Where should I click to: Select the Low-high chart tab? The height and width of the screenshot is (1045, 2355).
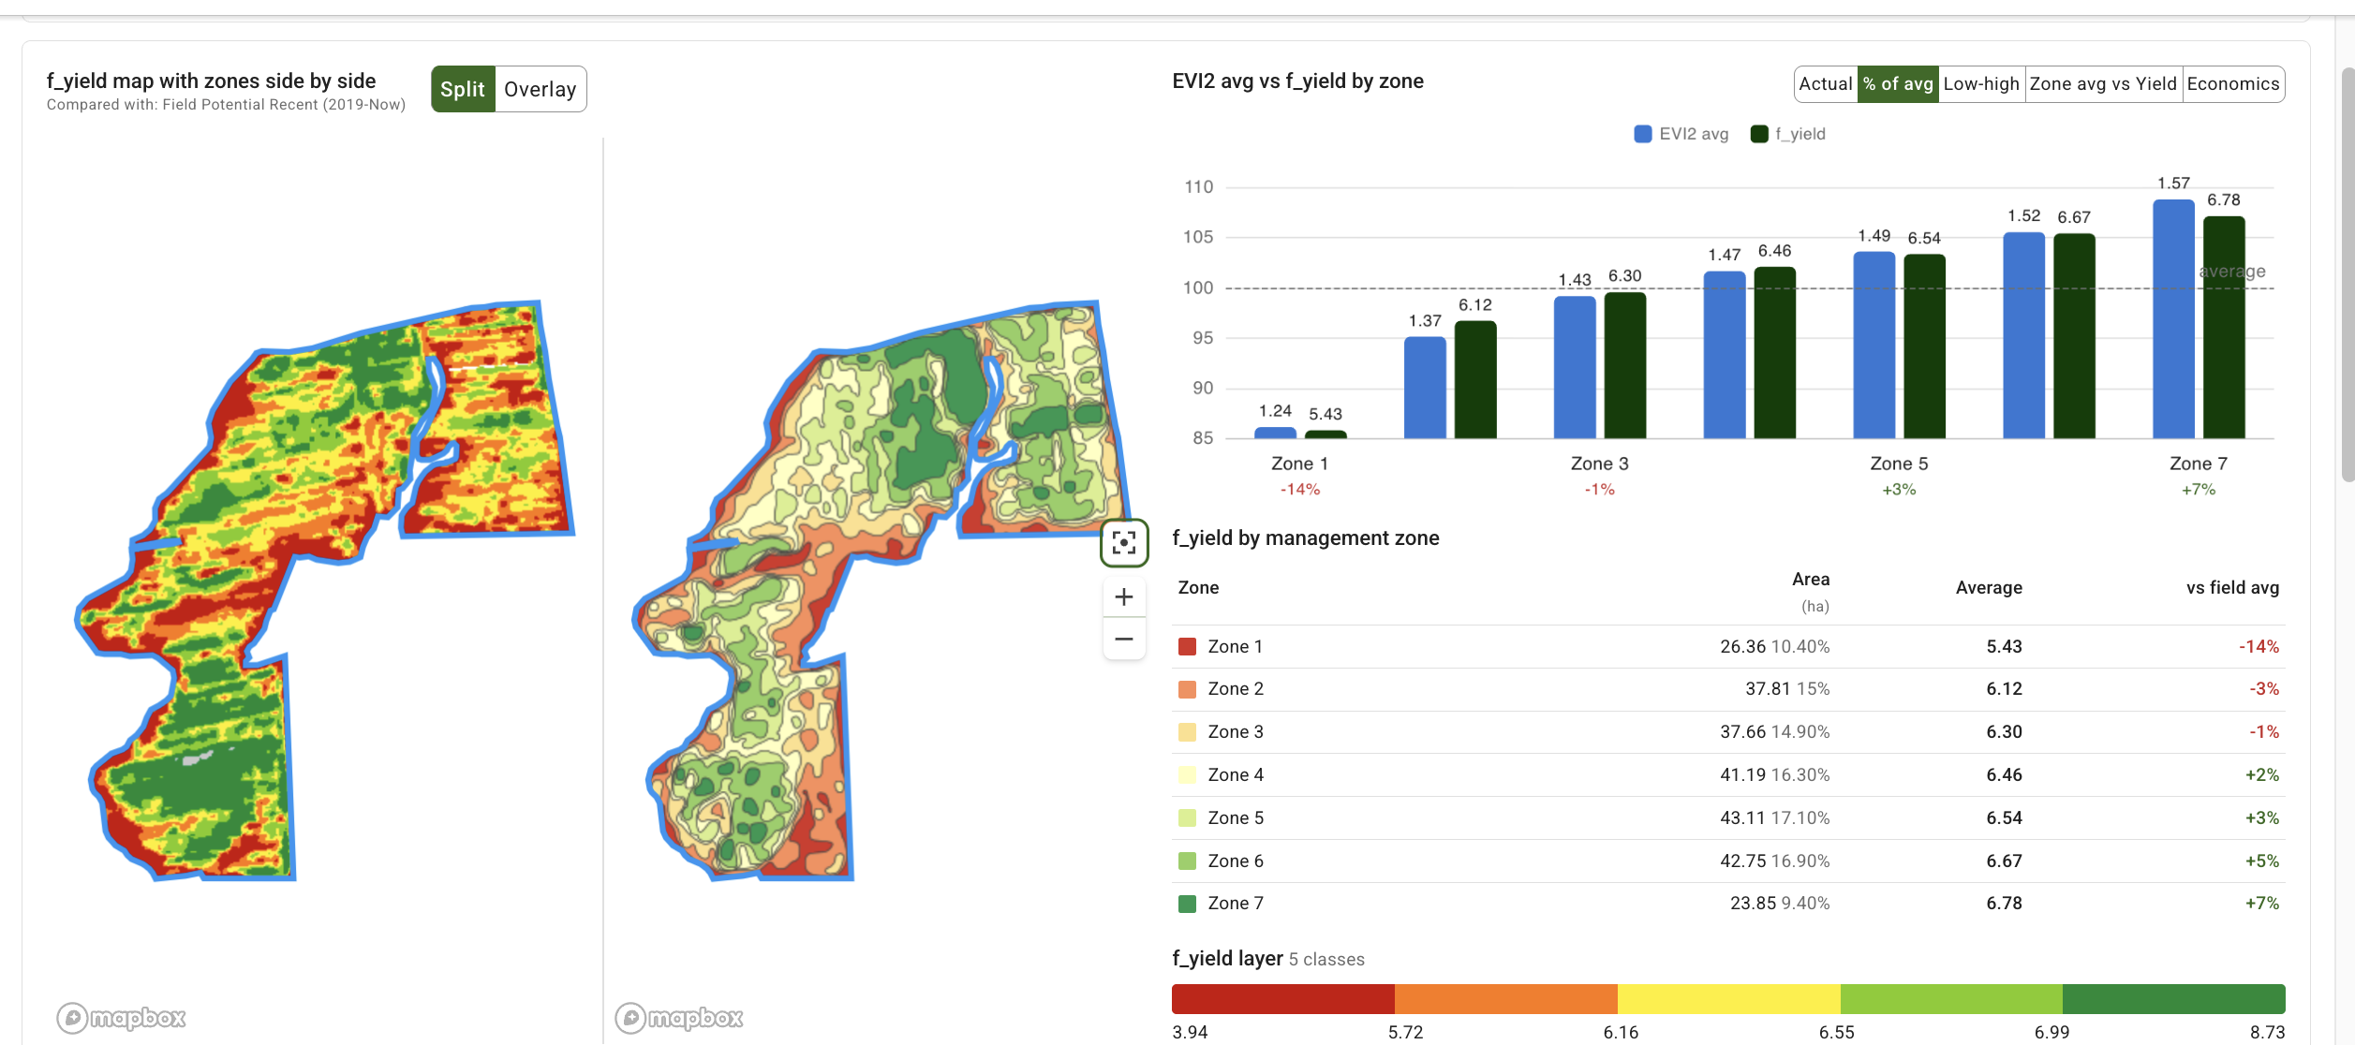point(1981,84)
